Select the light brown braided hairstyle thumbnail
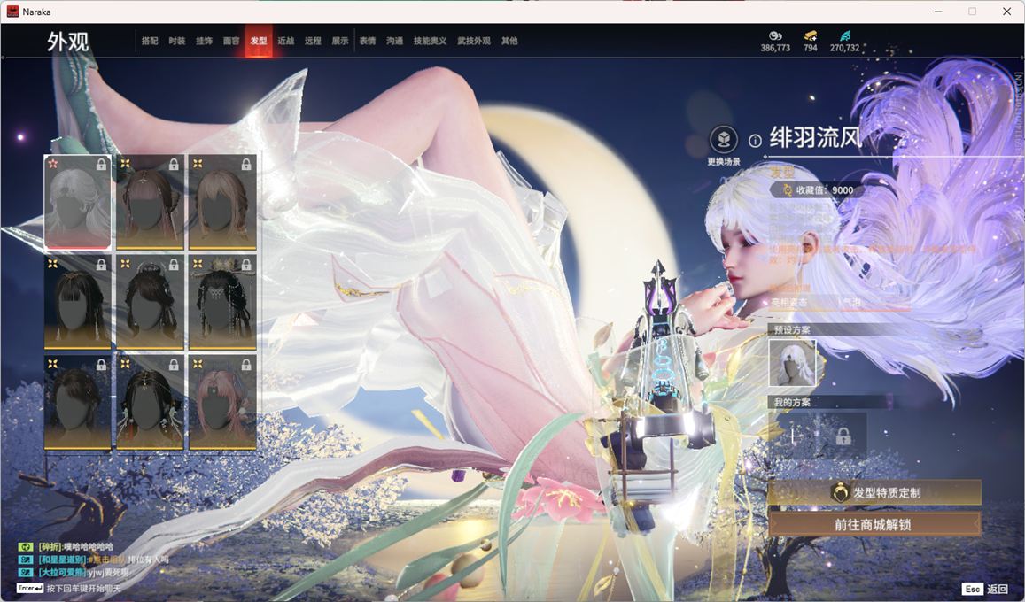 [x=222, y=202]
